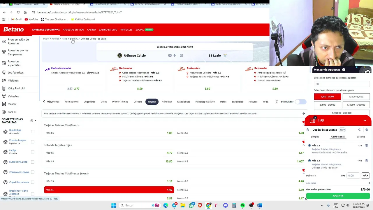Delete all bets from the coupon
This screenshot has width=373, height=210.
pyautogui.click(x=308, y=130)
